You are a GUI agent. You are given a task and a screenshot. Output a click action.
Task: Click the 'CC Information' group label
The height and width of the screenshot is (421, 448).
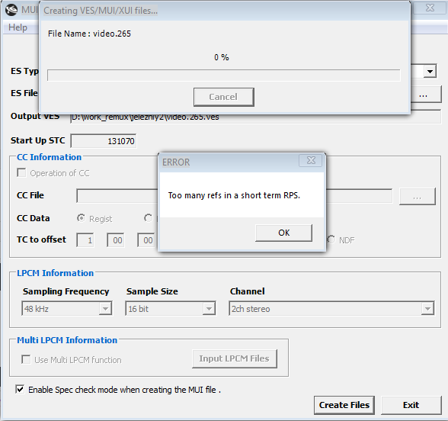pos(49,157)
